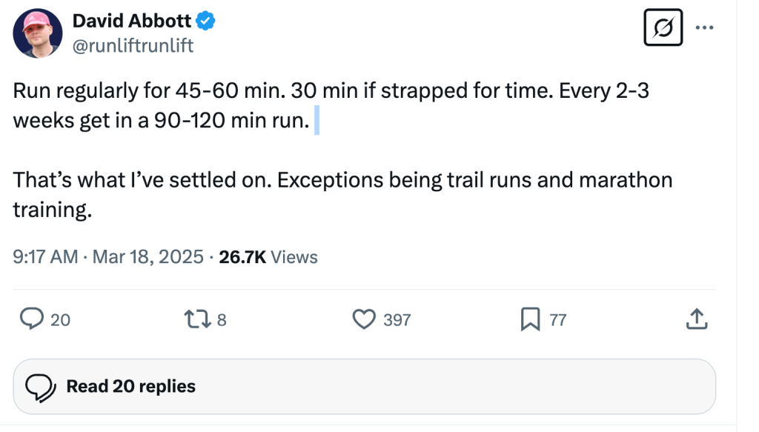Click the share upload icon

coord(695,319)
